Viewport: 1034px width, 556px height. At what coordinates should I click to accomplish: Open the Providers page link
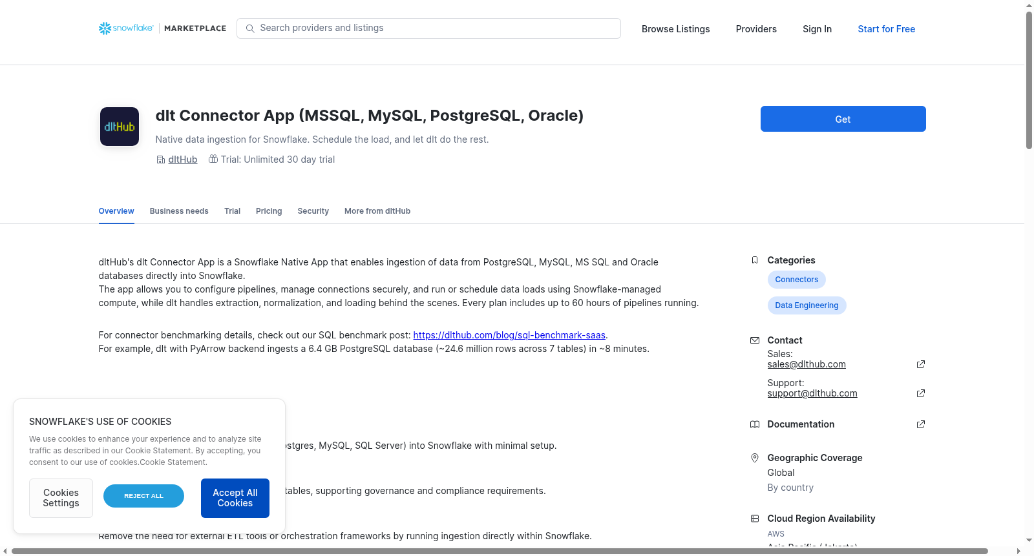756,29
